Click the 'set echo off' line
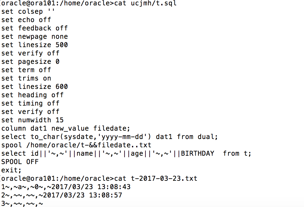The width and height of the screenshot is (304, 207). pyautogui.click(x=26, y=20)
